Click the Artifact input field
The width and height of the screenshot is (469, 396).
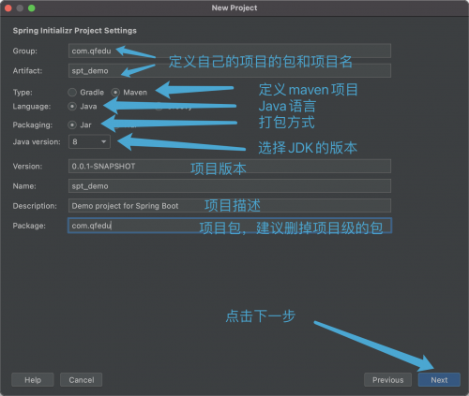point(230,70)
